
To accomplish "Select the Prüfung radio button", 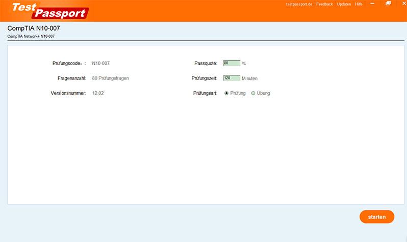I will pyautogui.click(x=226, y=93).
